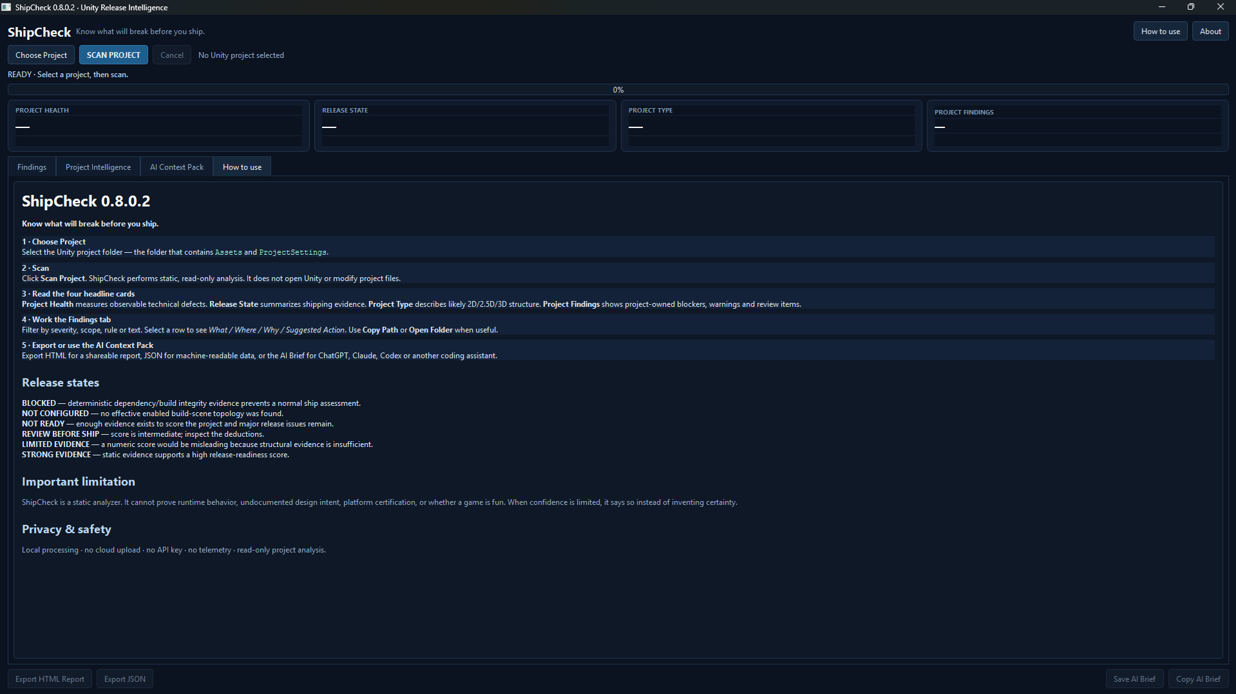Click the PROJECT HEALTH card
This screenshot has width=1236, height=694.
(158, 126)
